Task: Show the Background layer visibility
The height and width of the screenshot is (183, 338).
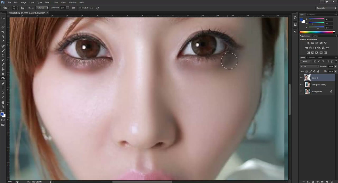Action: pyautogui.click(x=301, y=91)
